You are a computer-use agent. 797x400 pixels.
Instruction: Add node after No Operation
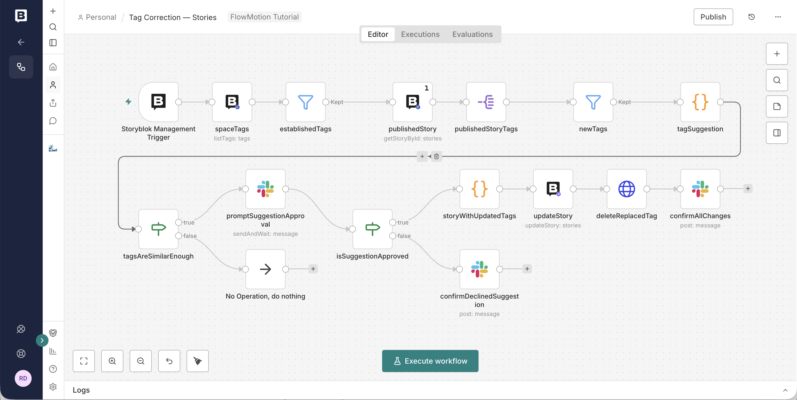pyautogui.click(x=313, y=269)
